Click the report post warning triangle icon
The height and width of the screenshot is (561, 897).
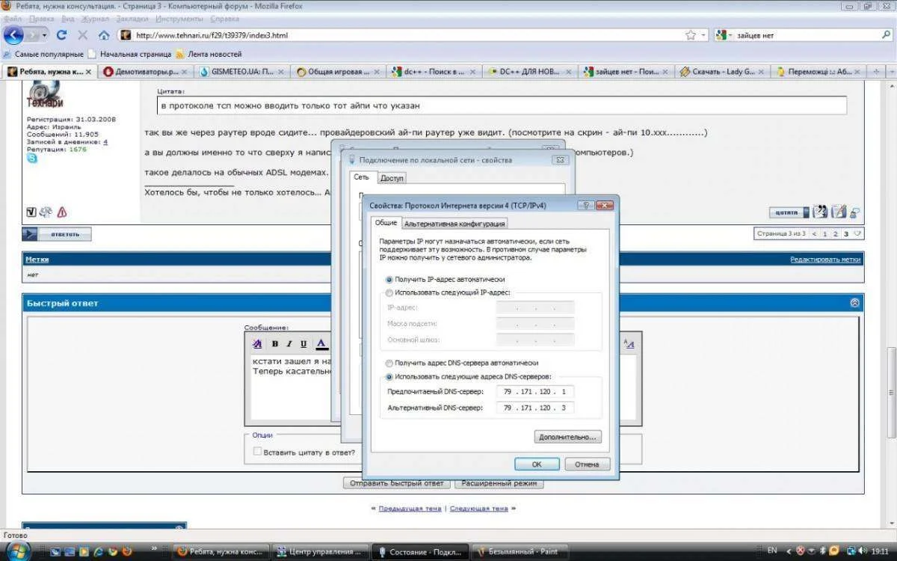coord(63,212)
